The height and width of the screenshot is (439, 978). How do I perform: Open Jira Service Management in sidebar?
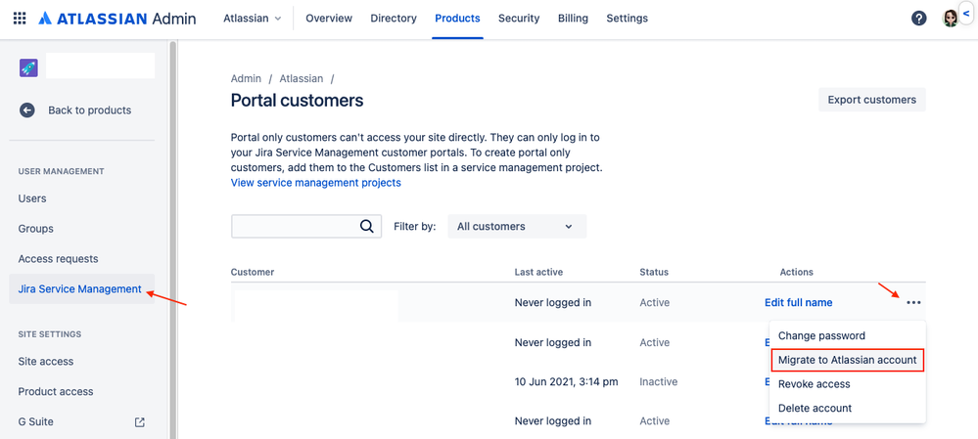click(x=81, y=289)
